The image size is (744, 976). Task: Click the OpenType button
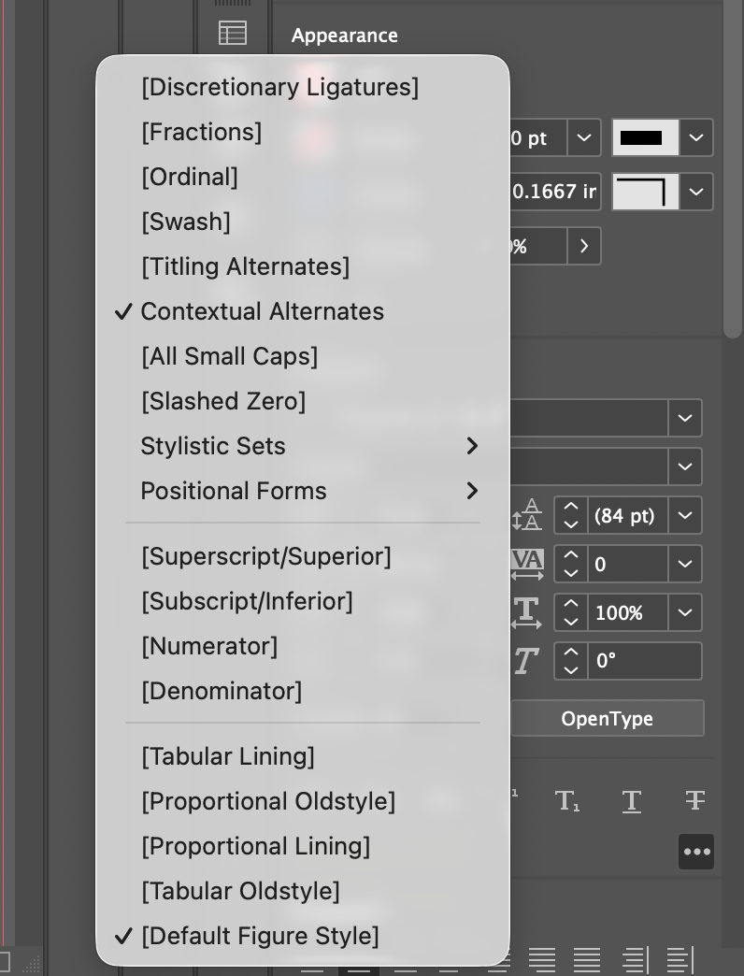coord(608,718)
